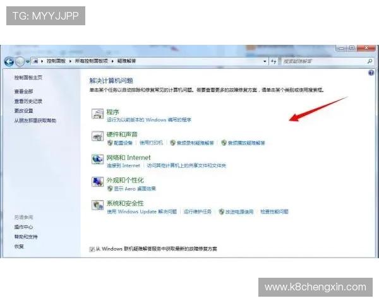Open 查看历史记录 in the sidebar

point(28,101)
